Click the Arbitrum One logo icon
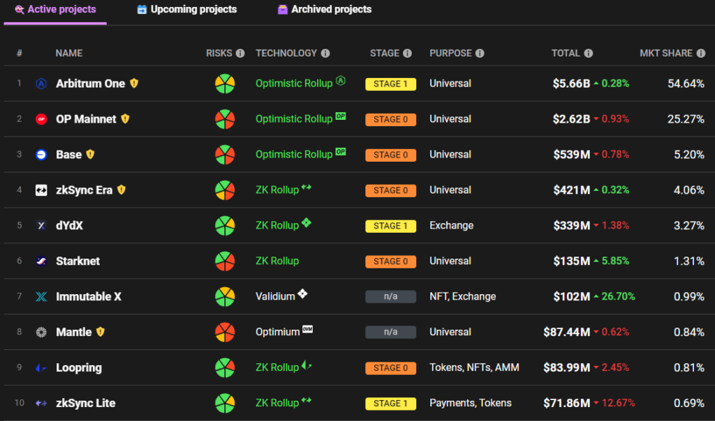The width and height of the screenshot is (715, 421). point(41,84)
